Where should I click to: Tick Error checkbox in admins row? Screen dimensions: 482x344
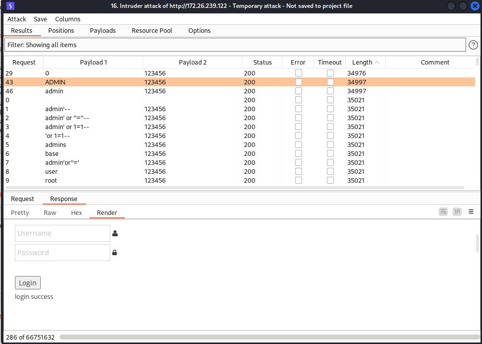(x=299, y=144)
